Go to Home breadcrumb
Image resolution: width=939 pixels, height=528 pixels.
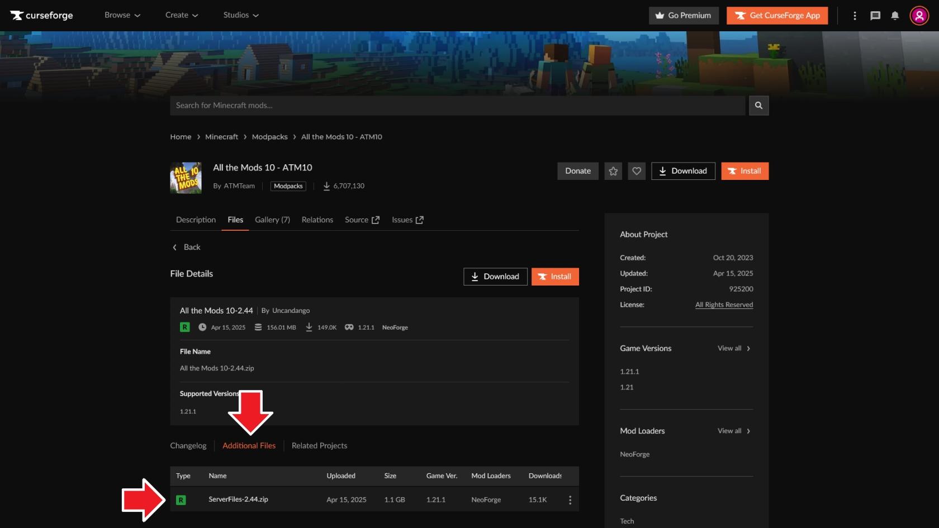click(x=181, y=137)
